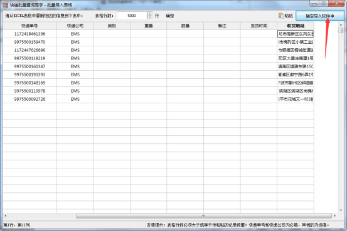The image size is (347, 231).
Task: Decrease table row count with down arrow
Action: pyautogui.click(x=150, y=18)
